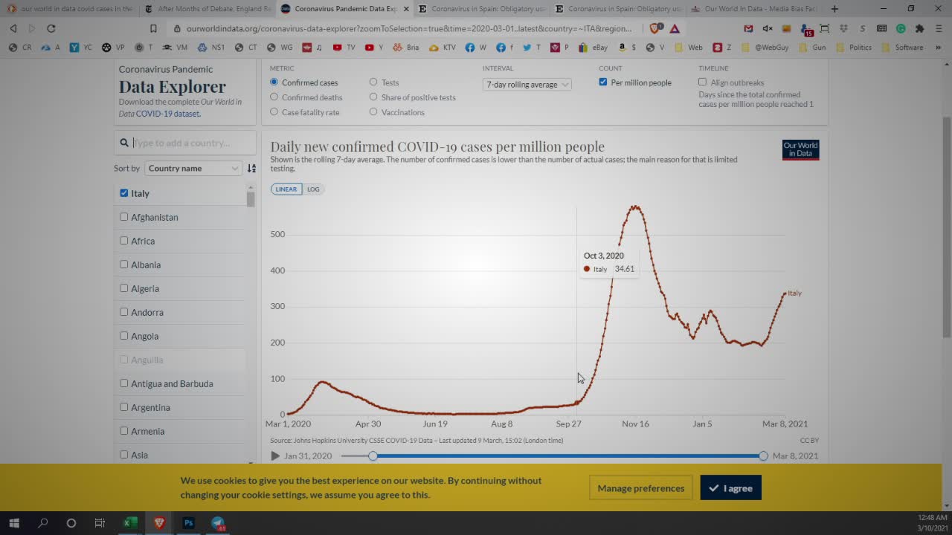Viewport: 952px width, 535px height.
Task: Click the mute speaker extension icon
Action: coord(768,28)
